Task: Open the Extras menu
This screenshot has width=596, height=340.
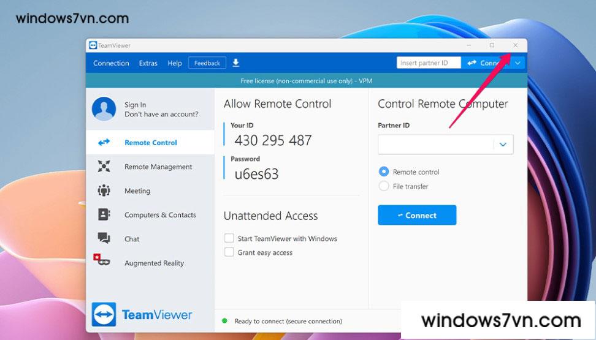Action: 148,63
